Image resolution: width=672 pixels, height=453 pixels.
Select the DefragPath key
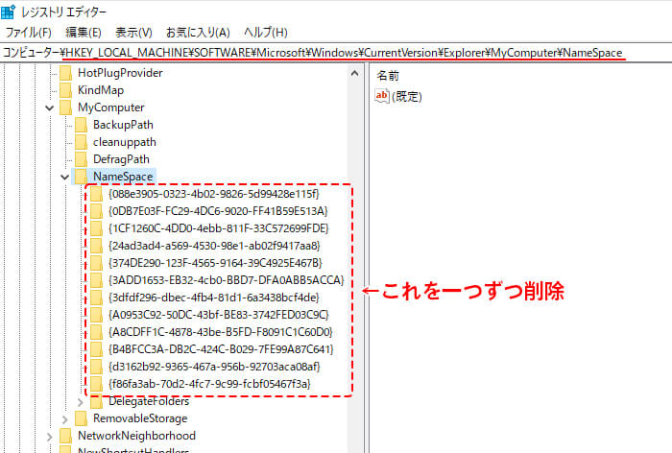121,159
